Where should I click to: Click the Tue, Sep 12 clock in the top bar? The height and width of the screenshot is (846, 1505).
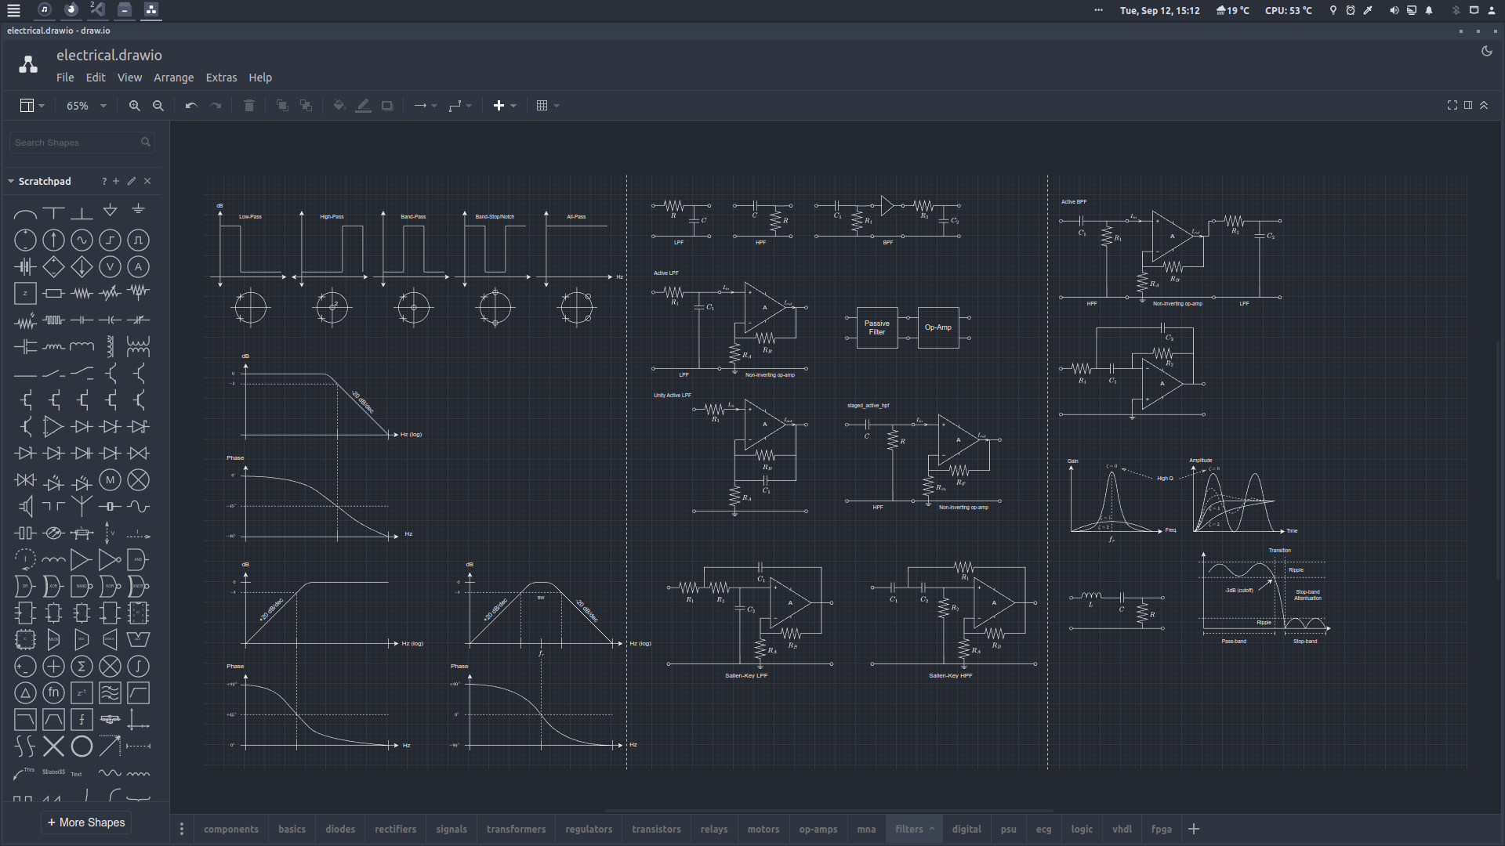point(1159,10)
